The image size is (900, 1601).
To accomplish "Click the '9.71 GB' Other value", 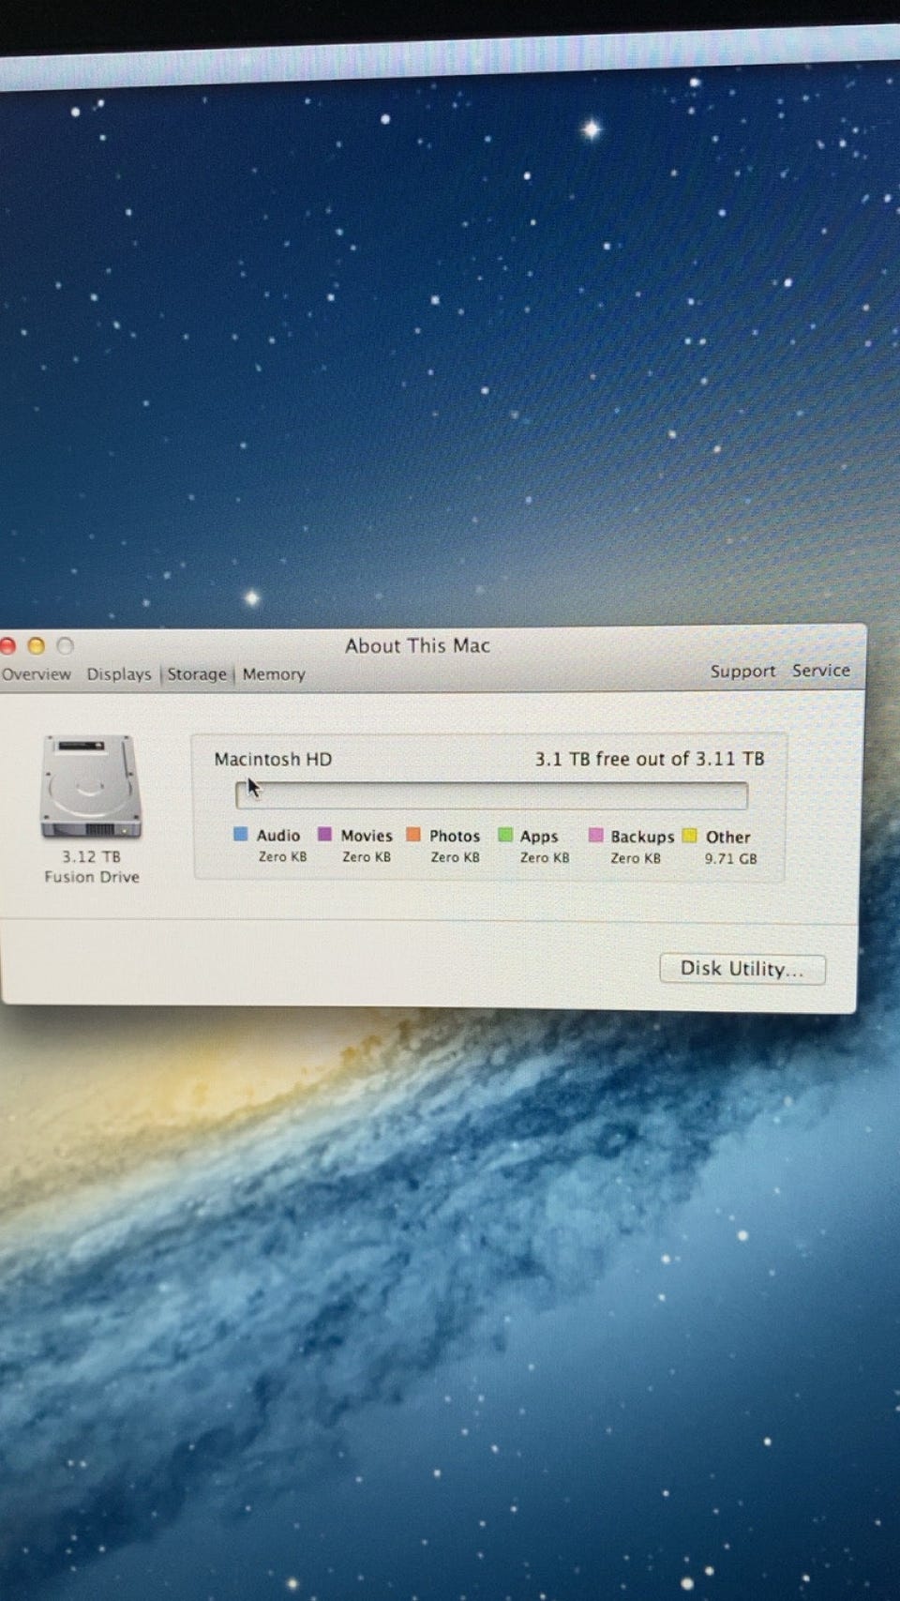I will [731, 858].
